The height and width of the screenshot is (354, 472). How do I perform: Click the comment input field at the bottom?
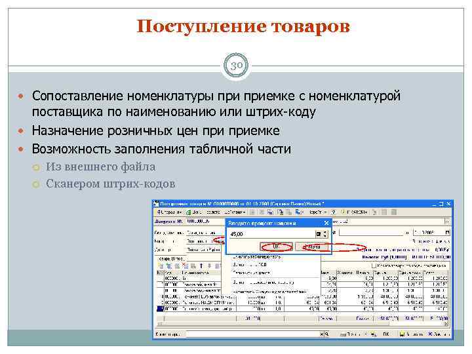252,334
